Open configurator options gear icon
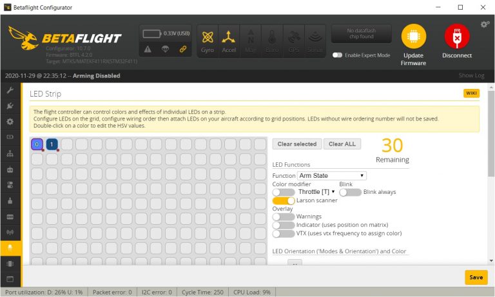The width and height of the screenshot is (495, 297). pos(485,24)
